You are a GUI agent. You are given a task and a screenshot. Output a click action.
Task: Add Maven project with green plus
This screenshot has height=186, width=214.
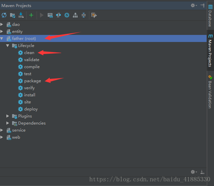pyautogui.click(x=31, y=15)
